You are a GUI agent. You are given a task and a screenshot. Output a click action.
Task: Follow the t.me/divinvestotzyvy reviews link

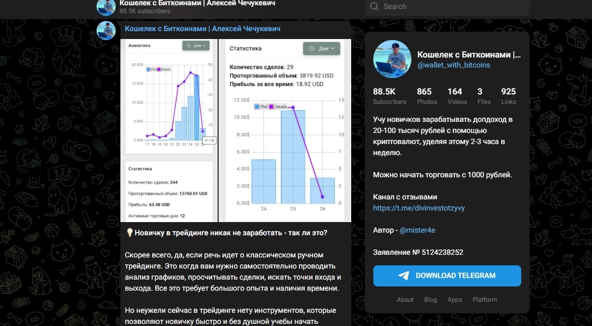pyautogui.click(x=419, y=208)
